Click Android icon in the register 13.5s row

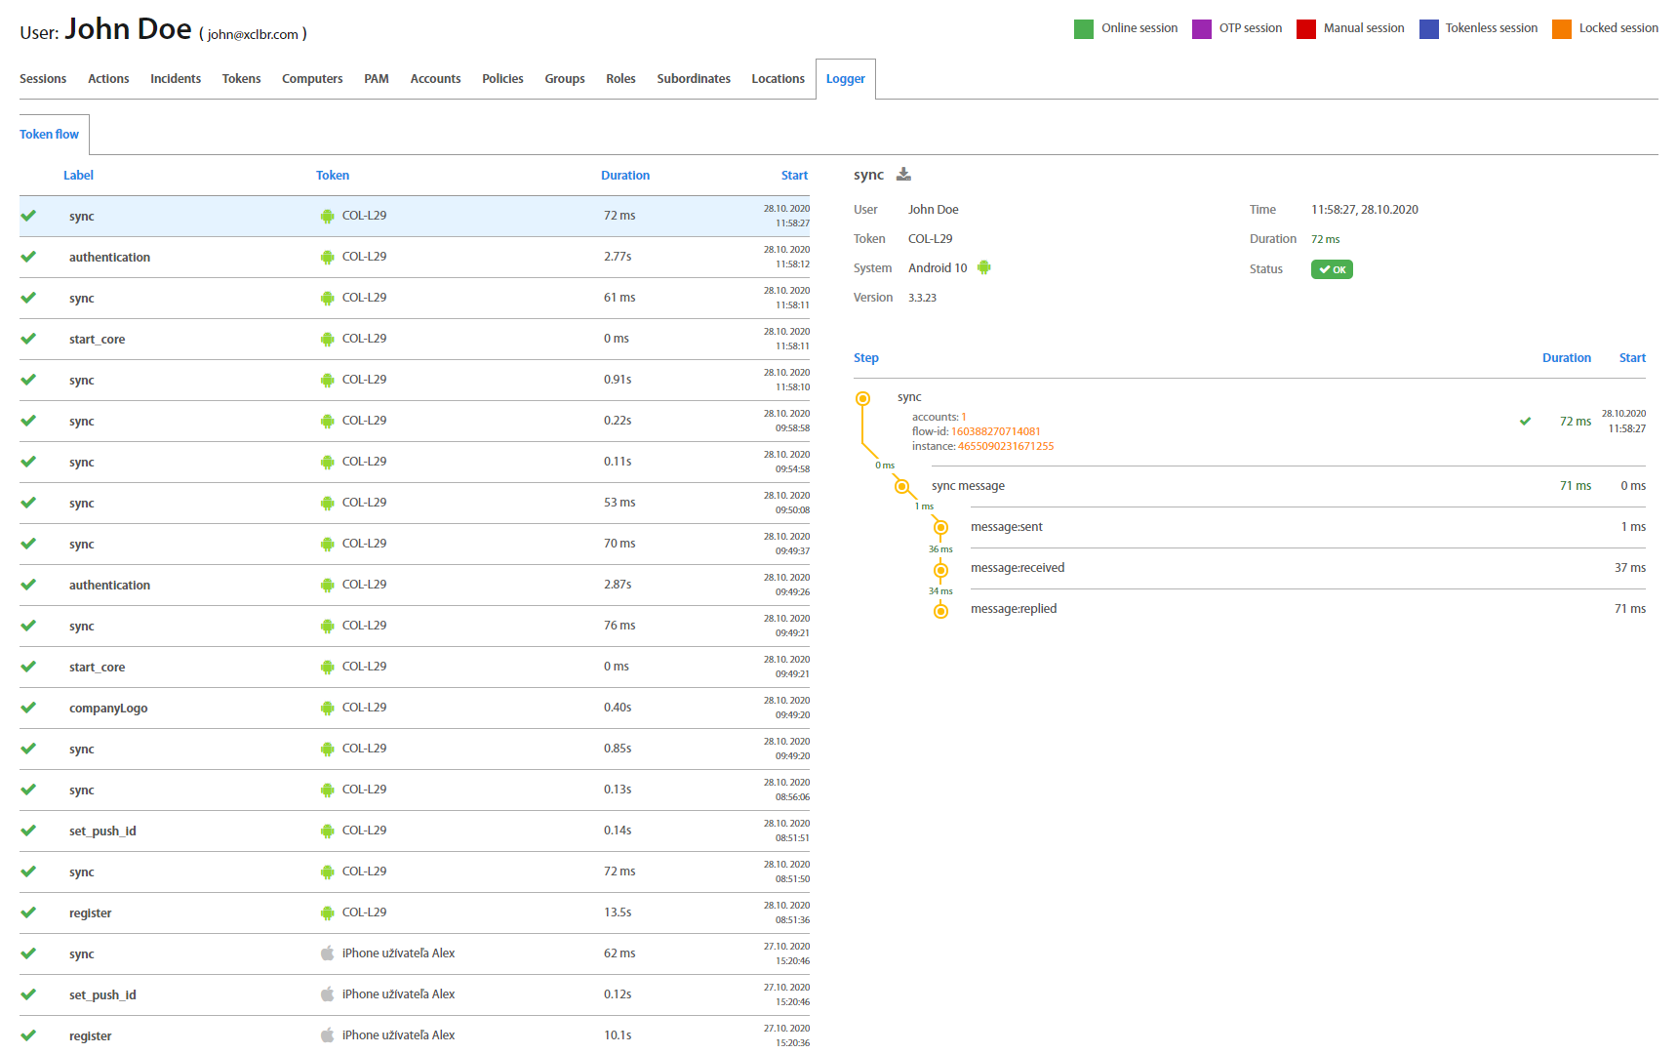click(328, 912)
